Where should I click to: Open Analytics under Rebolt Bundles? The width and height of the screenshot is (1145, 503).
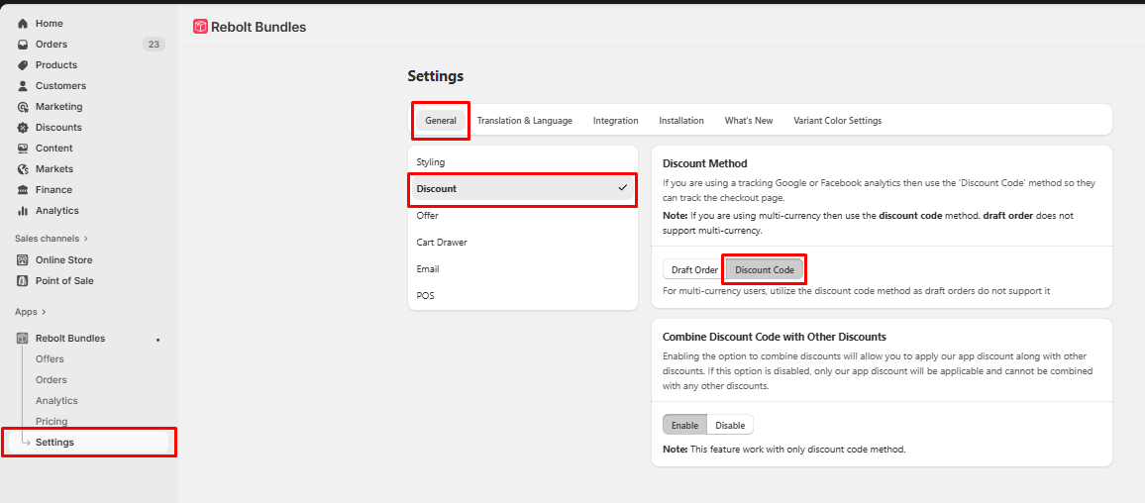coord(56,401)
